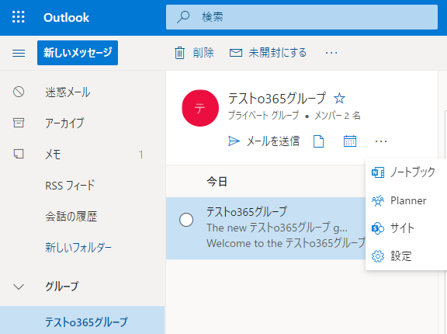Click the メールを送信 button label

click(x=273, y=141)
